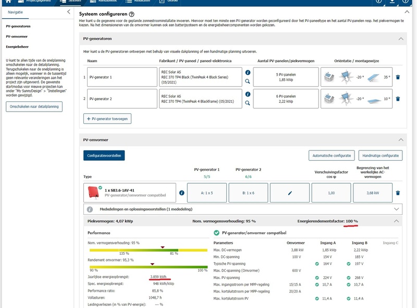
Task: Collapse the Navigatie side panel
Action: pos(69,11)
